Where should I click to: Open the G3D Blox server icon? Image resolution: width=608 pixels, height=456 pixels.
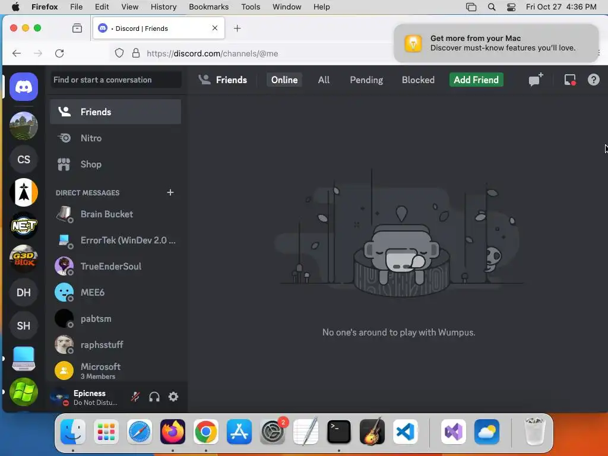(x=24, y=259)
